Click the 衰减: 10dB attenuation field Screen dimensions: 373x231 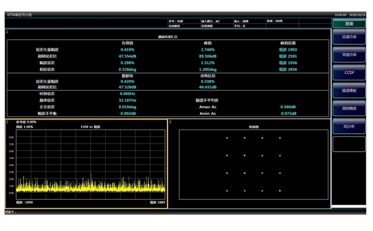[x=282, y=21]
